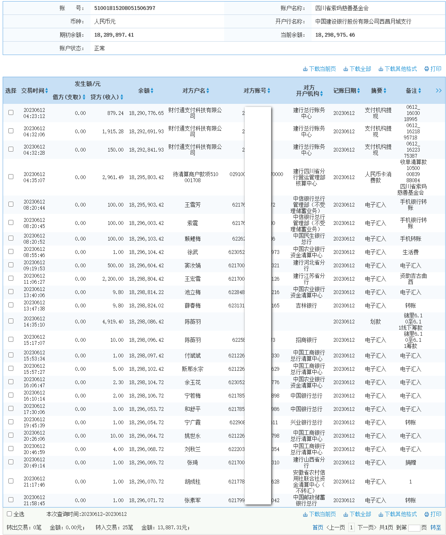Click amount 1,915.28 credit cell
The width and height of the screenshot is (446, 535).
tap(113, 131)
